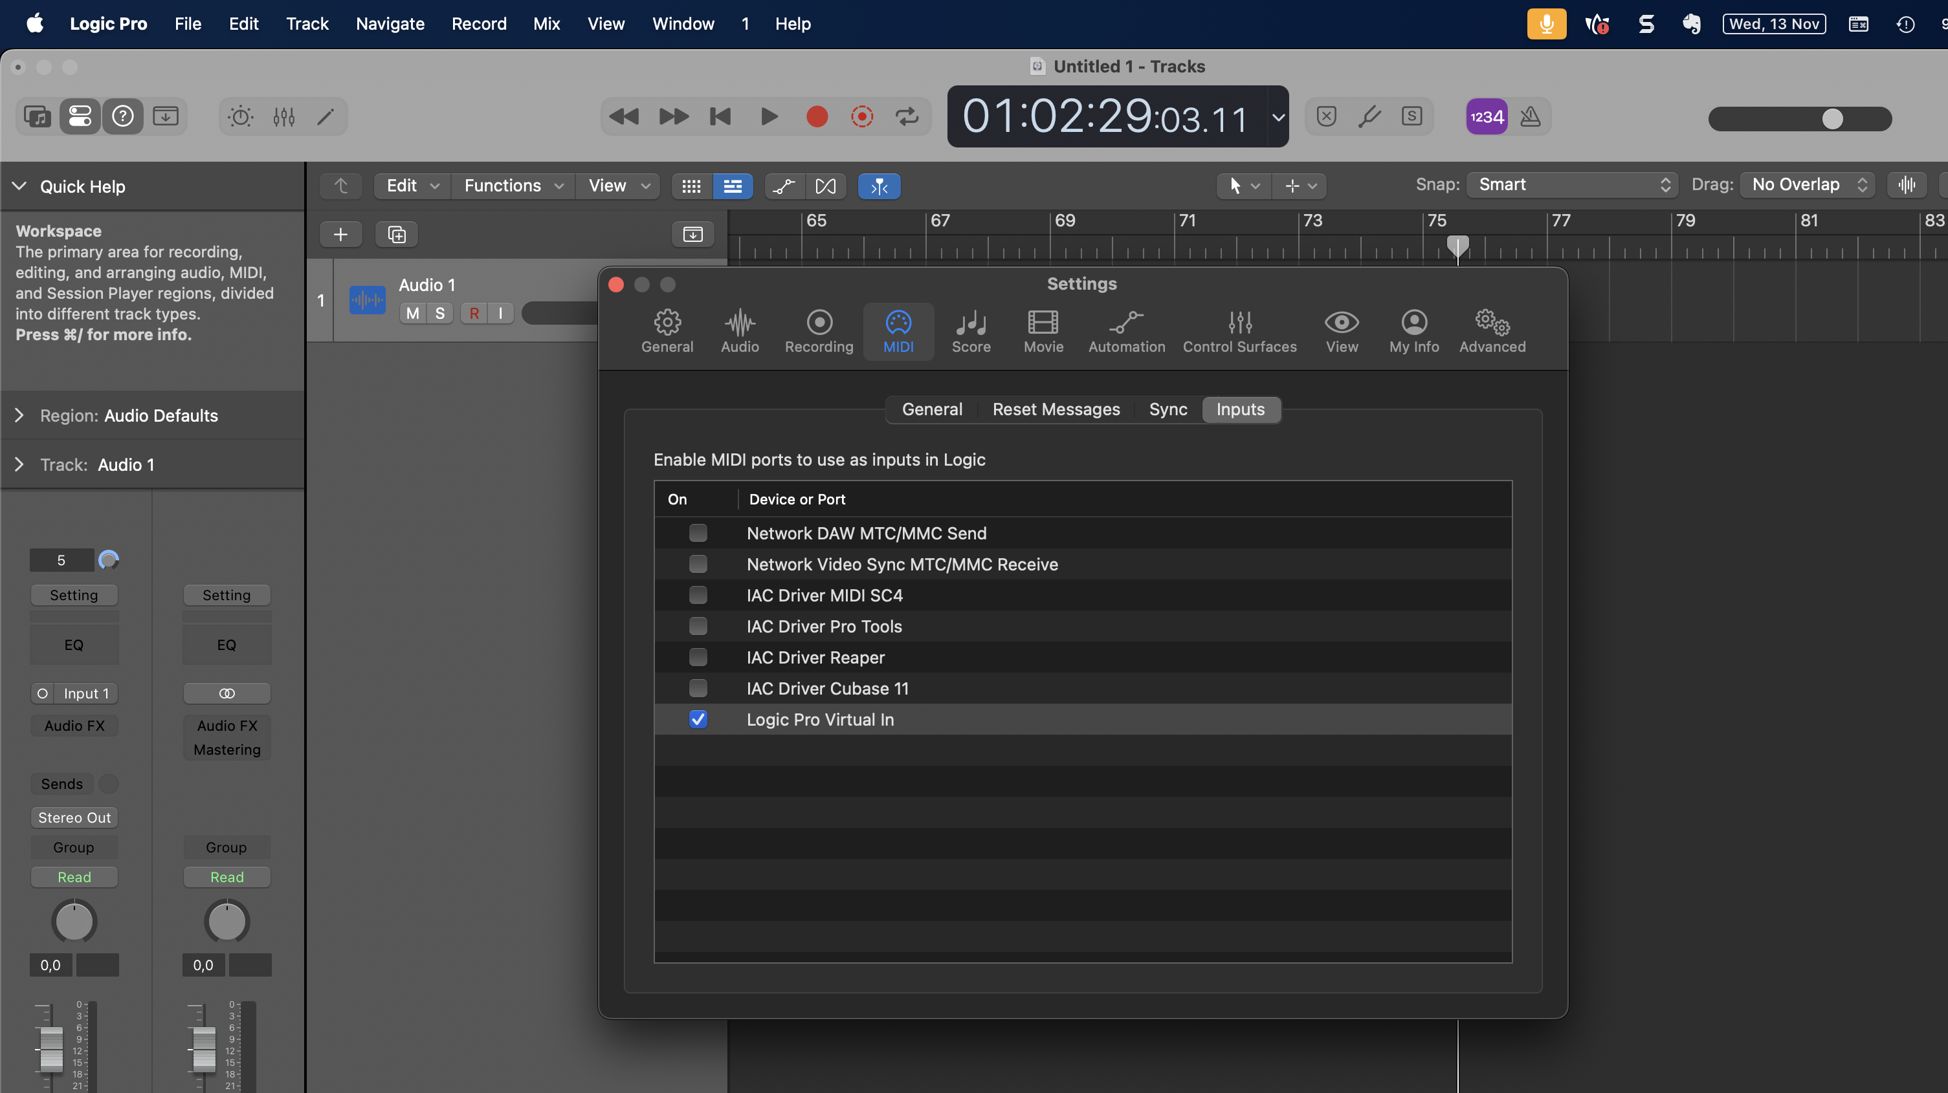The width and height of the screenshot is (1948, 1093).
Task: Open the Automation settings pane
Action: 1126,331
